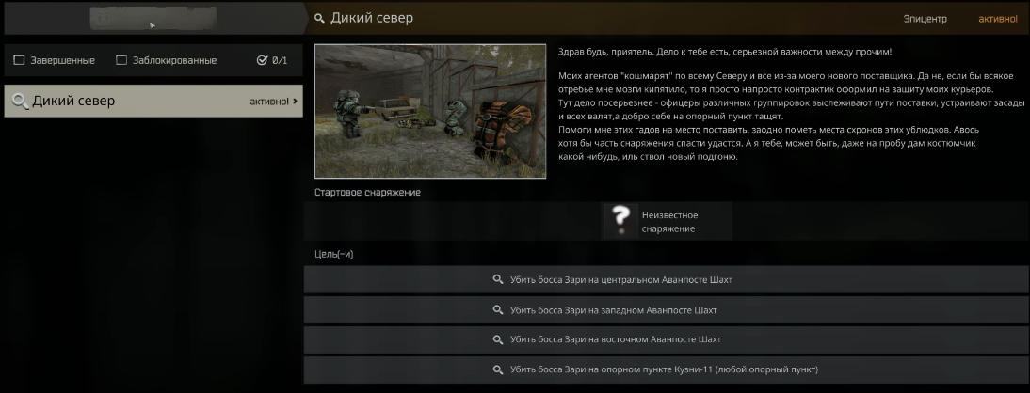Open objective: kill the Заря boss at central outpost
Screen dimensions: 1030x393
point(666,279)
